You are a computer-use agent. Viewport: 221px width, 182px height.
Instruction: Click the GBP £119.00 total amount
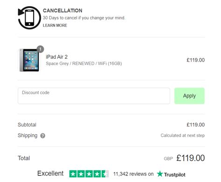coord(184,158)
